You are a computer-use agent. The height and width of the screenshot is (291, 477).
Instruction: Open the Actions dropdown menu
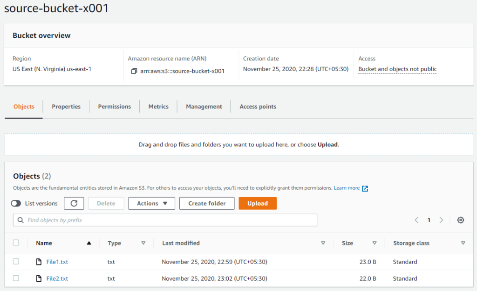(x=151, y=203)
